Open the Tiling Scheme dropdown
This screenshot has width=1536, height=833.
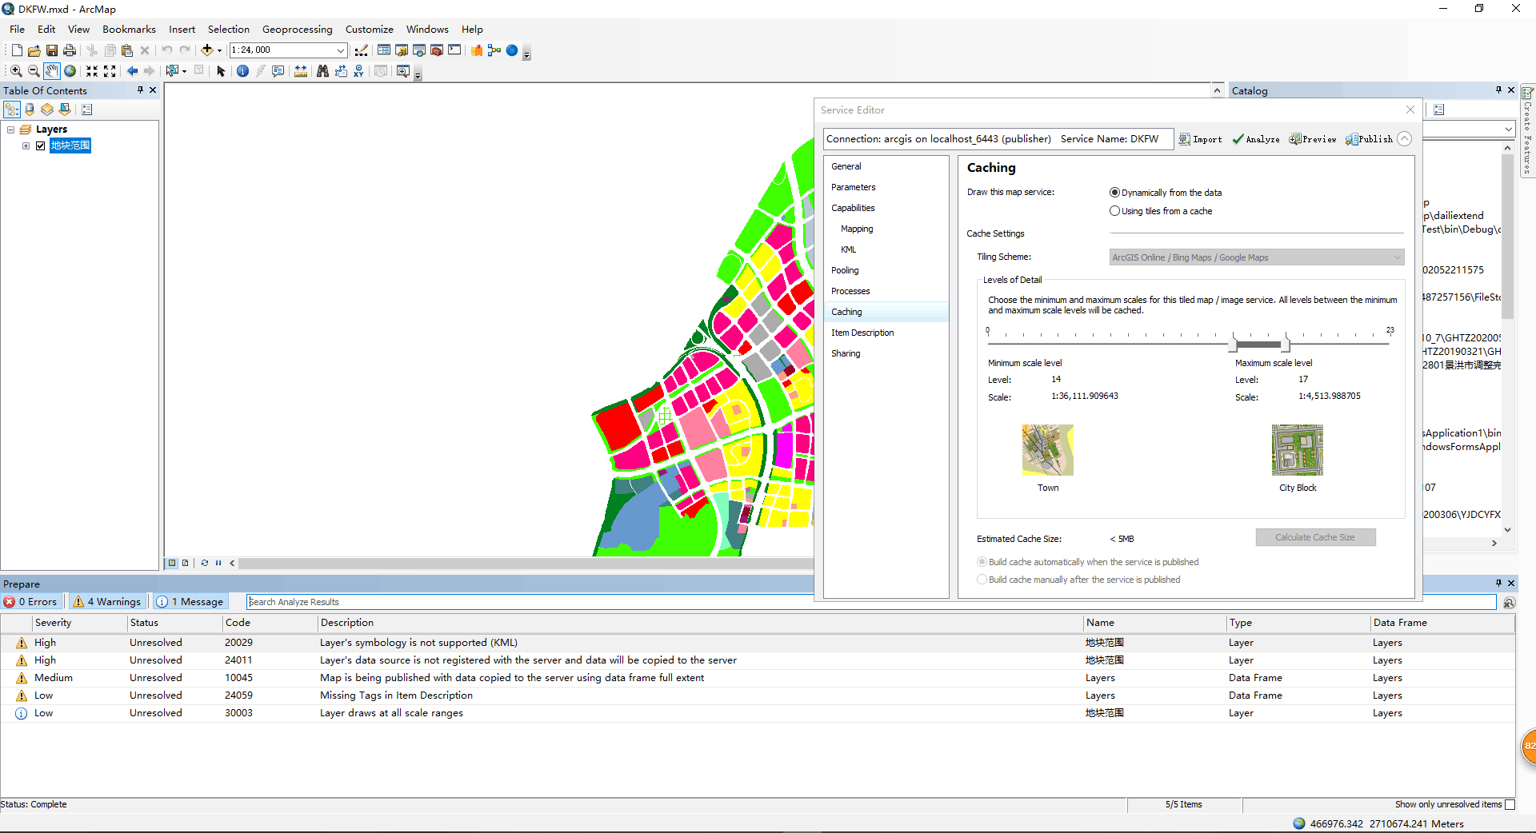tap(1397, 257)
